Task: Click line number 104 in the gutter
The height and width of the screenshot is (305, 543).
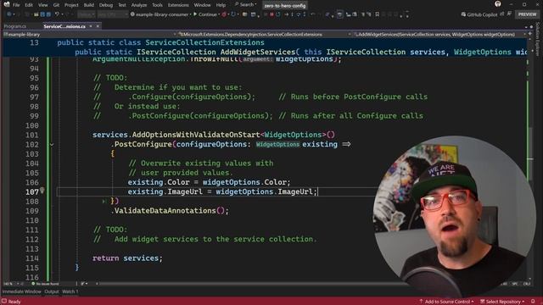Action: [32, 164]
